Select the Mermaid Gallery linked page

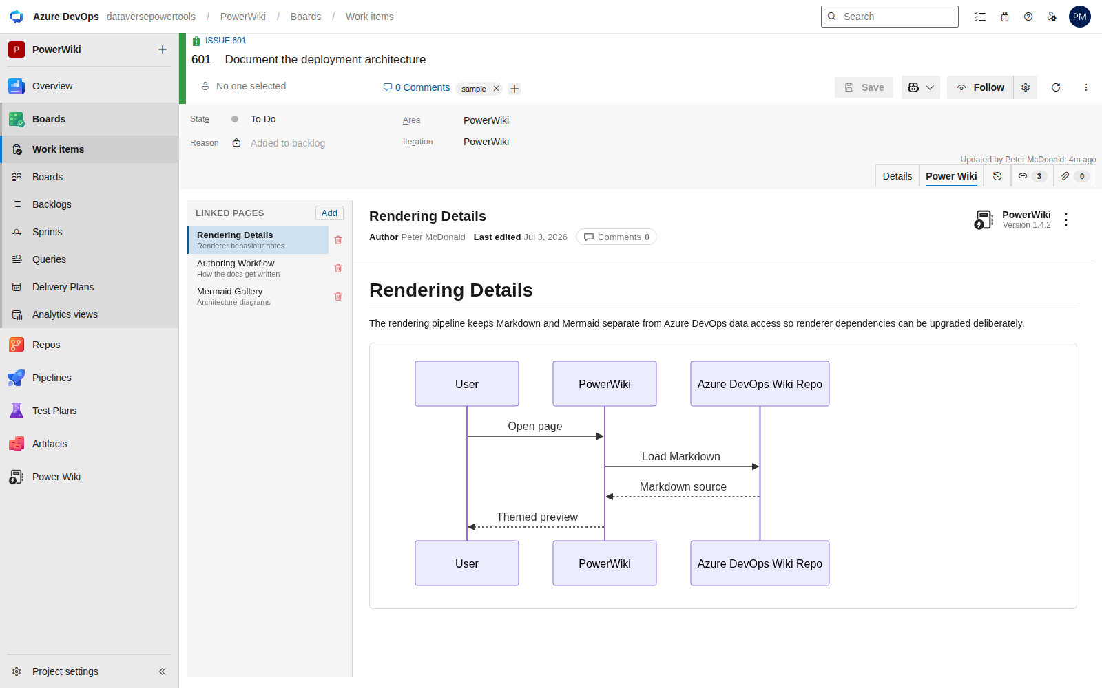pos(258,297)
